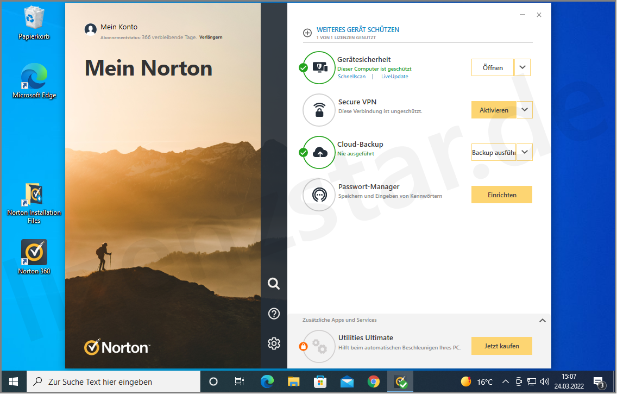This screenshot has width=617, height=394.
Task: Launch Norton 360 from the taskbar
Action: pos(402,381)
